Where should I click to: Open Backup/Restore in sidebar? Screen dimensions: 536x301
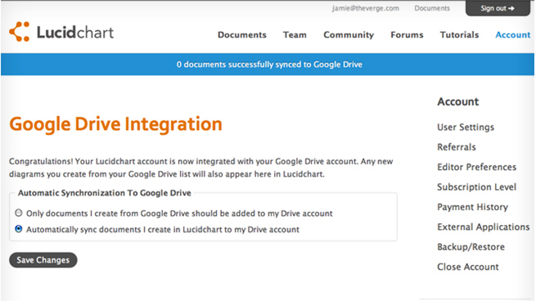click(x=471, y=247)
